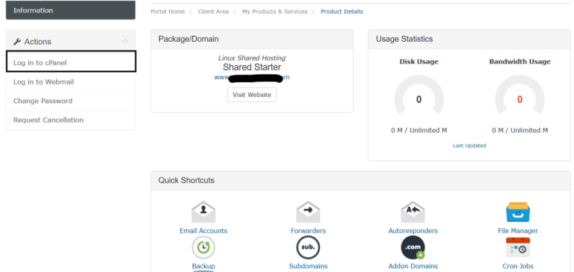Open the Change Password action

click(x=71, y=101)
